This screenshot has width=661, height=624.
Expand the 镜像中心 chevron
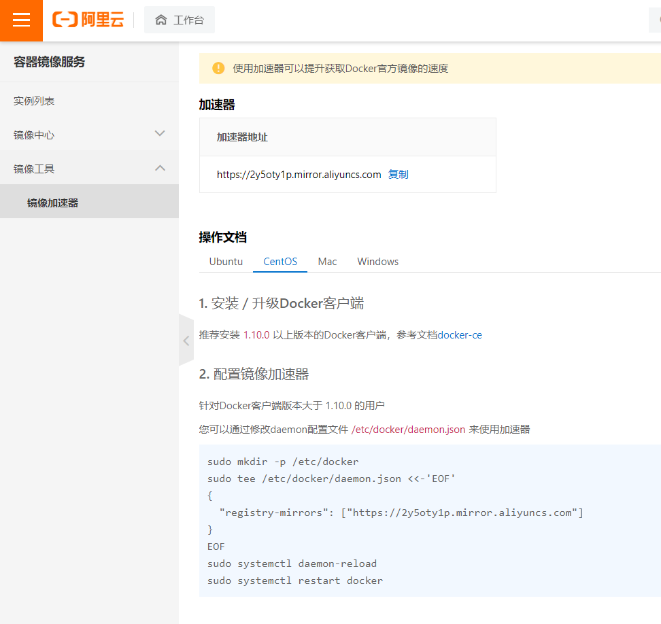pos(160,133)
